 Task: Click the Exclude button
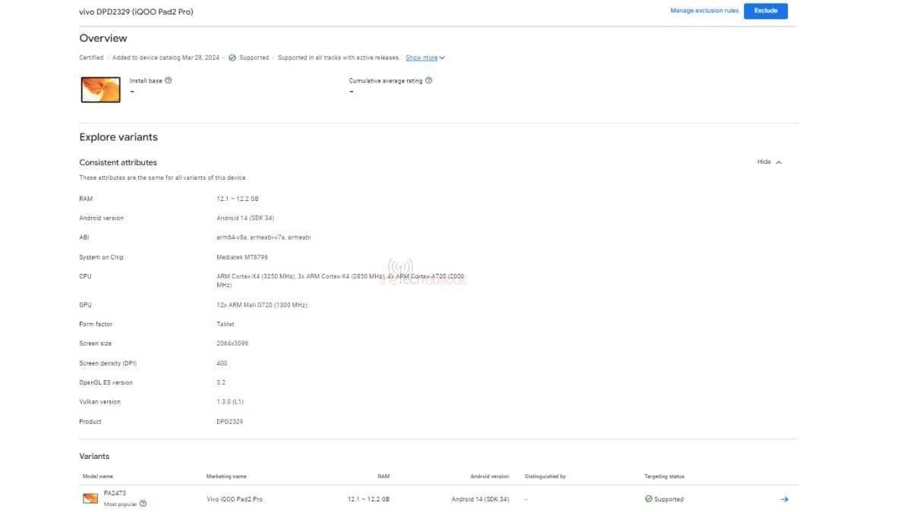pyautogui.click(x=766, y=11)
